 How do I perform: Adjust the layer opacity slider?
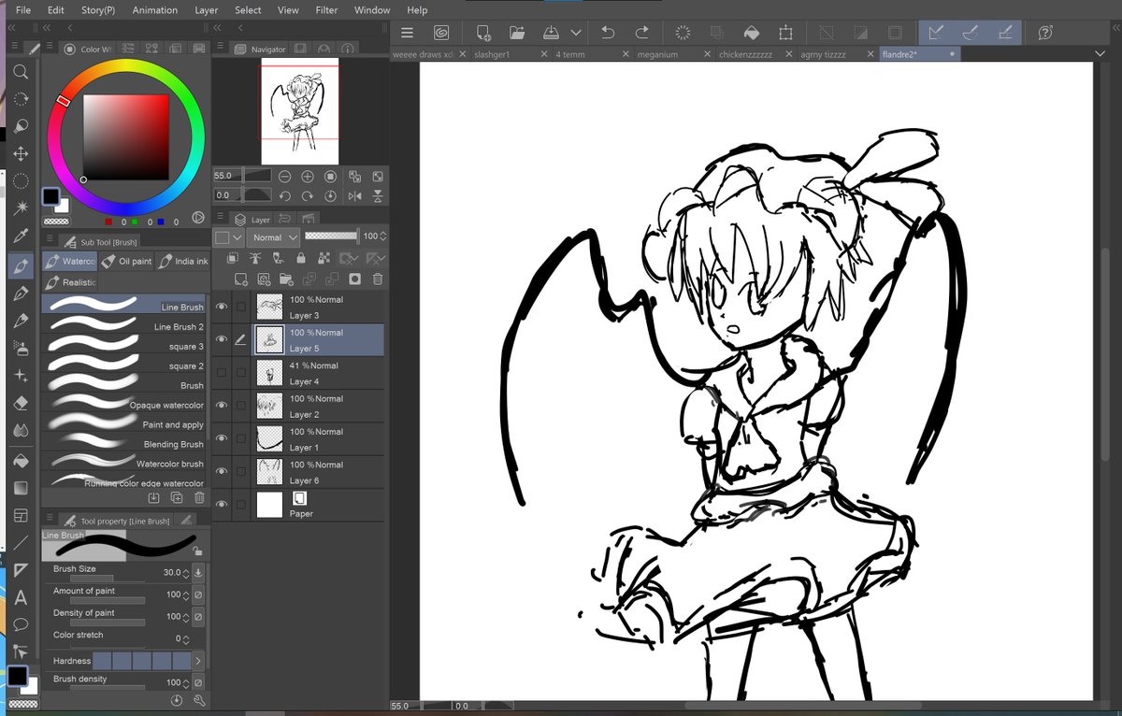point(331,236)
